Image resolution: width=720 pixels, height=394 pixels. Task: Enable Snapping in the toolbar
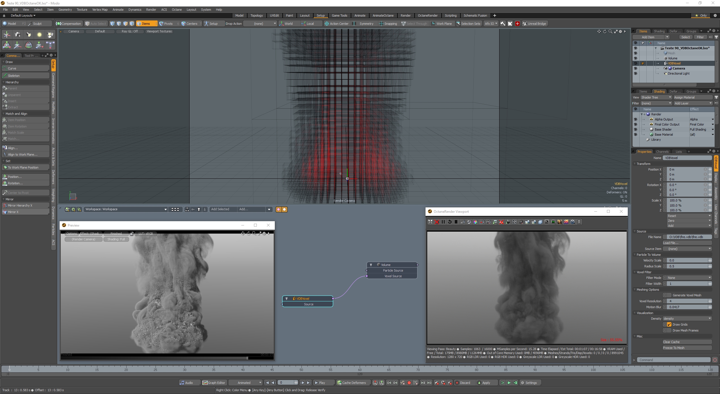pos(388,24)
